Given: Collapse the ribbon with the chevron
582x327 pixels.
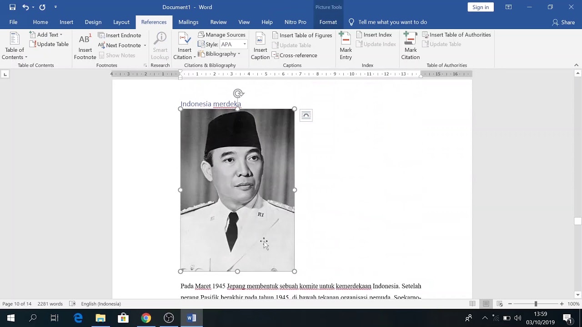Looking at the screenshot, I should click(x=577, y=65).
